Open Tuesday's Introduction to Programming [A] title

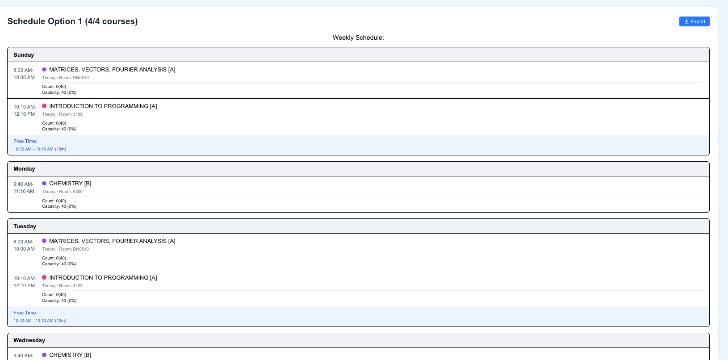103,278
